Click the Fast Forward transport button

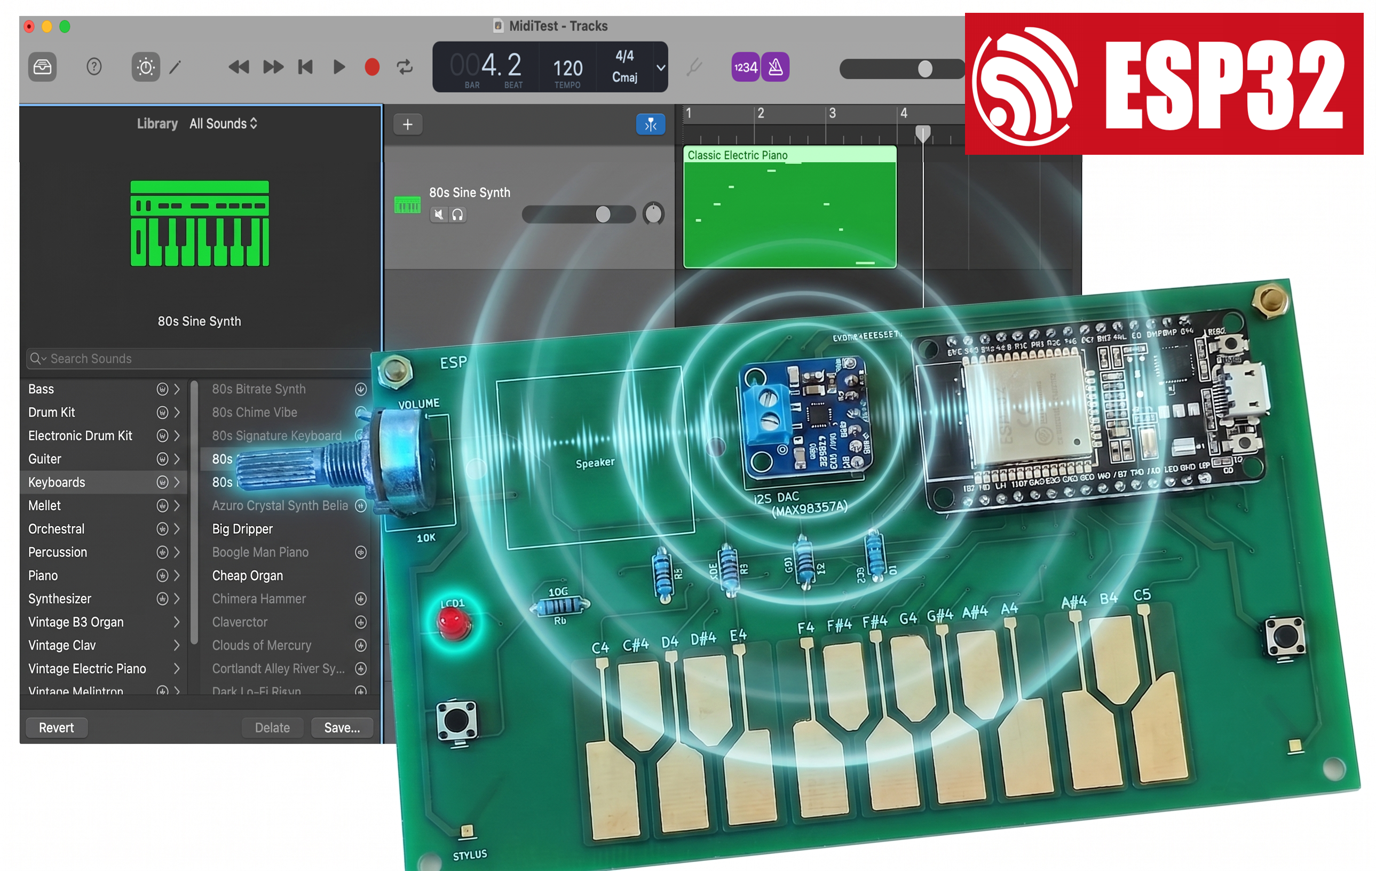(273, 67)
